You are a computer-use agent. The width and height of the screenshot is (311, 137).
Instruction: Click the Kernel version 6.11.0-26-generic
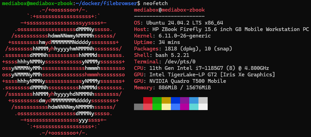pyautogui.click(x=185, y=36)
